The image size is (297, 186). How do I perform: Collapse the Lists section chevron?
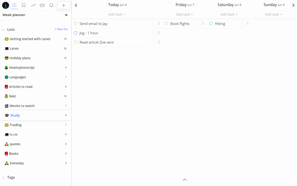pos(3,30)
